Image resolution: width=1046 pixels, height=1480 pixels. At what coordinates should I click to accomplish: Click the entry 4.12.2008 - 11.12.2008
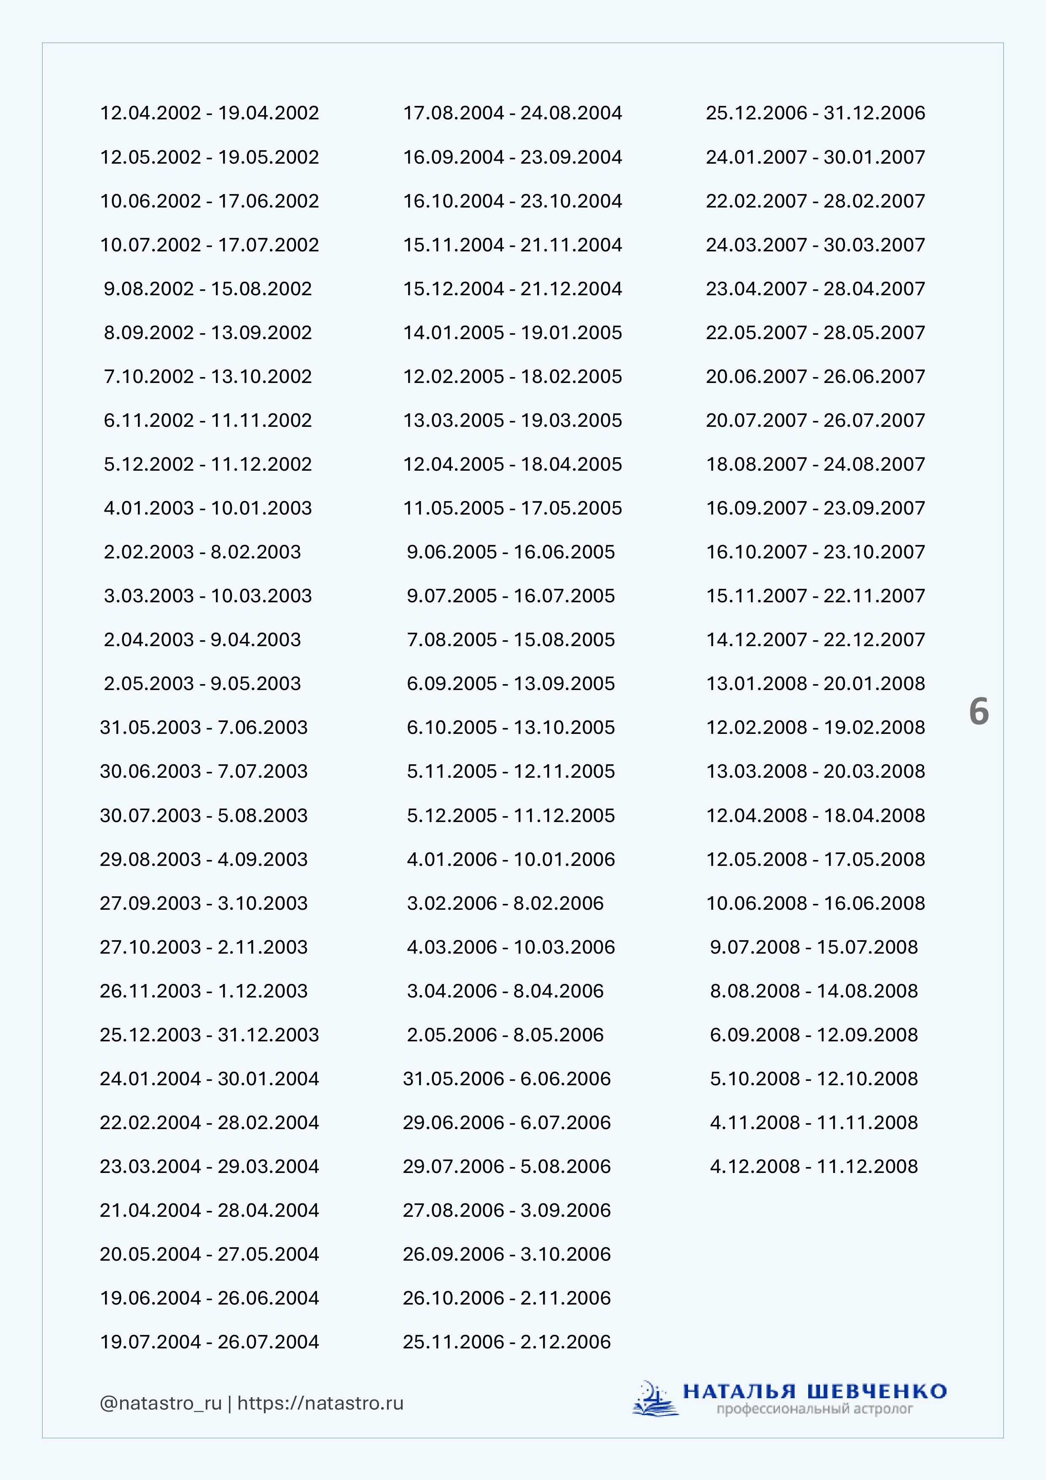point(814,1166)
